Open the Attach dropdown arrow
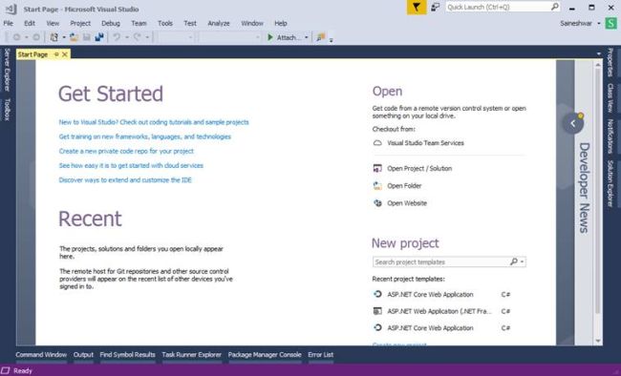This screenshot has width=621, height=376. coord(306,37)
